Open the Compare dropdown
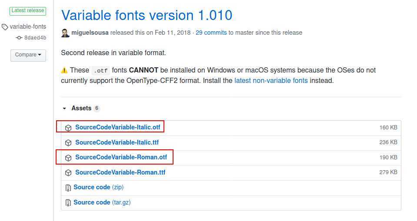This screenshot has width=417, height=221. point(28,55)
